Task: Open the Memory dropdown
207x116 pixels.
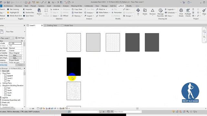Action: point(77,16)
